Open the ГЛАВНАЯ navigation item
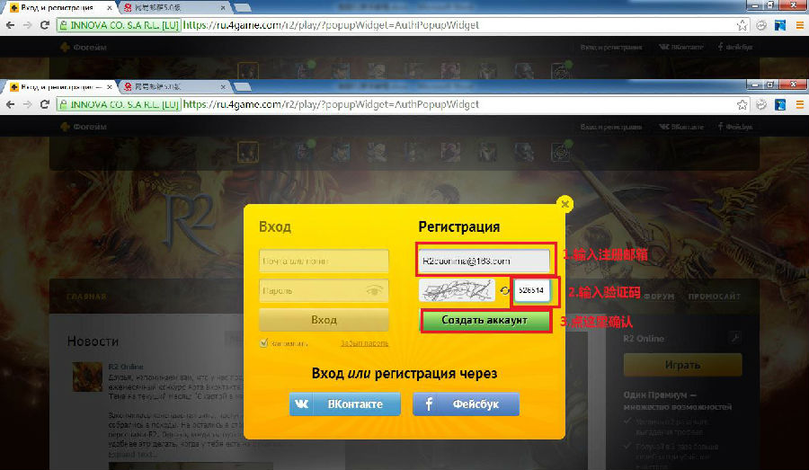Viewport: 809px width, 470px height. click(84, 297)
